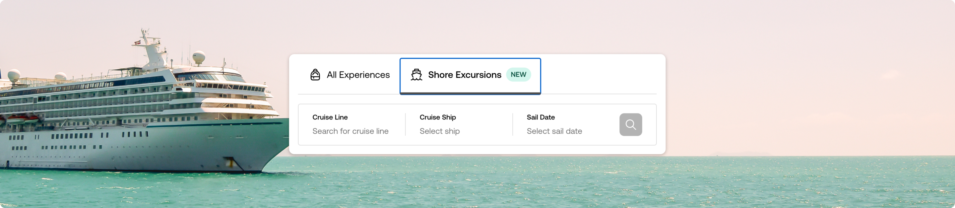955x208 pixels.
Task: Click the Cruise Line label
Action: (x=330, y=117)
